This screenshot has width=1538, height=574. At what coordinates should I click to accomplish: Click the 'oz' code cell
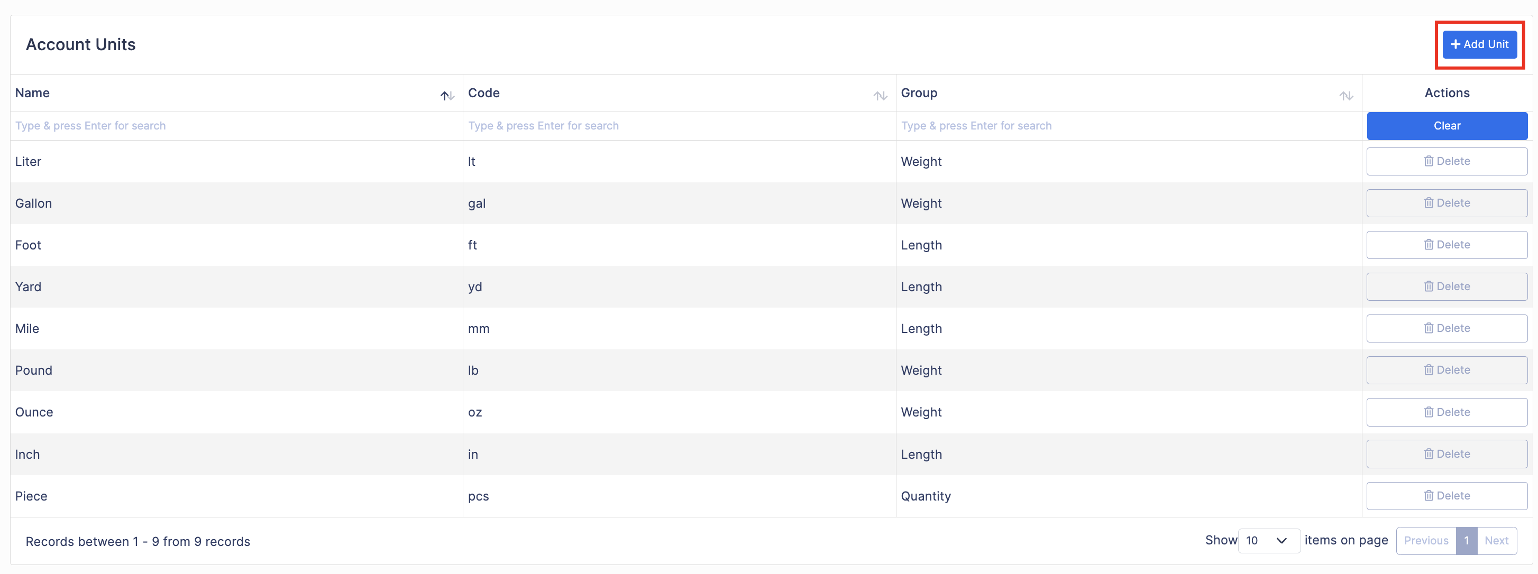(680, 412)
